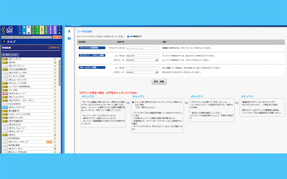Click blue badge on (株)ランドスケイプ row
Screen dimensions: 287x179
pyautogui.click(x=5, y=107)
